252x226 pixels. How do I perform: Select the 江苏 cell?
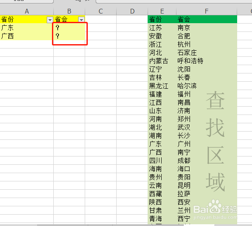point(162,28)
